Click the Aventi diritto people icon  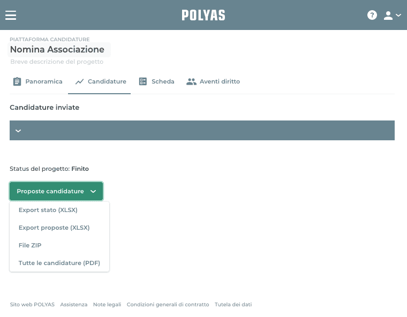[x=191, y=82]
